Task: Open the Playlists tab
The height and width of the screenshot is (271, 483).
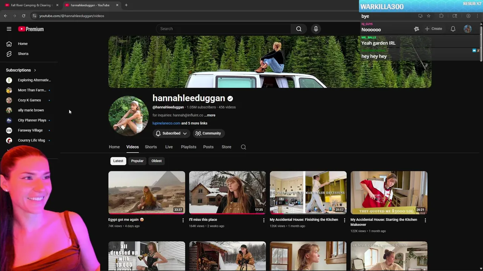Action: pyautogui.click(x=188, y=147)
